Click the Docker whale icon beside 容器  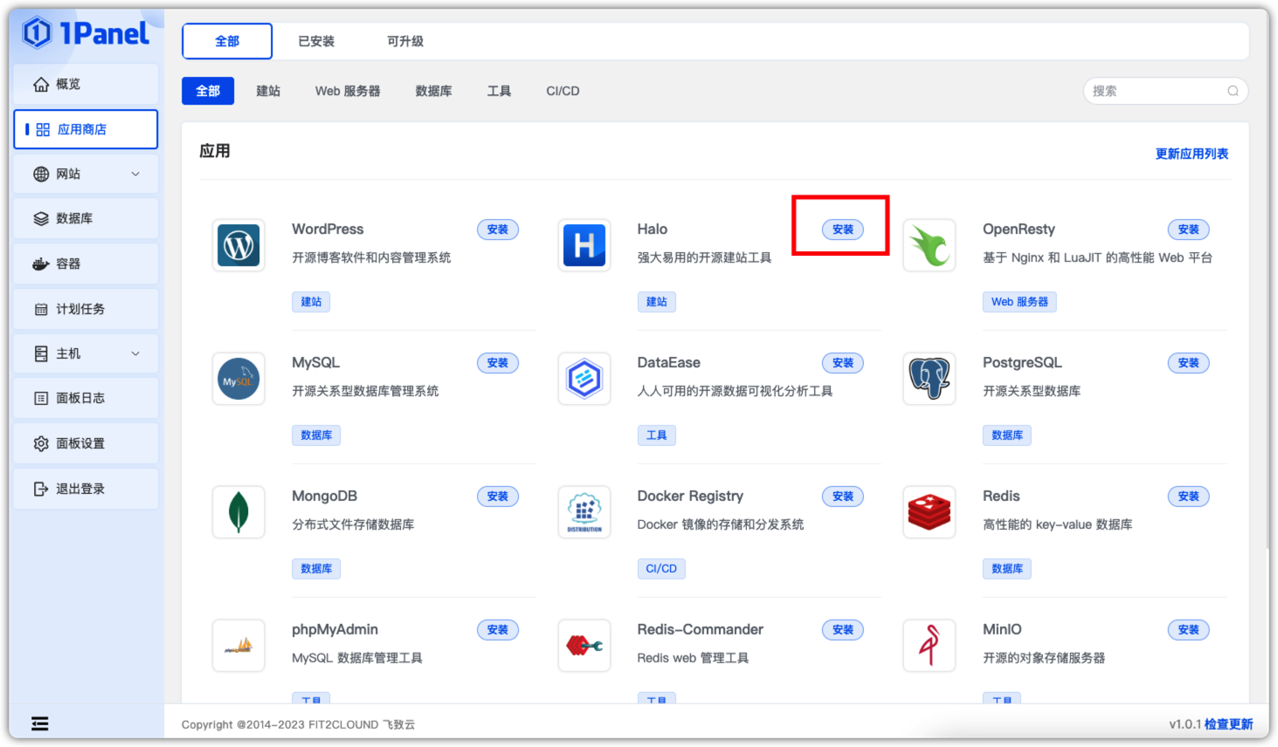(x=41, y=264)
